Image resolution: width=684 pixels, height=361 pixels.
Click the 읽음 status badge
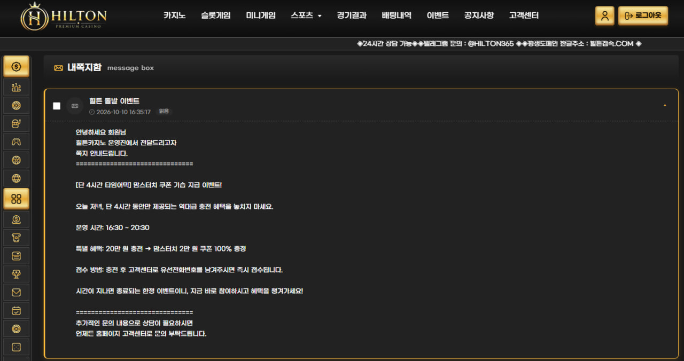(164, 112)
